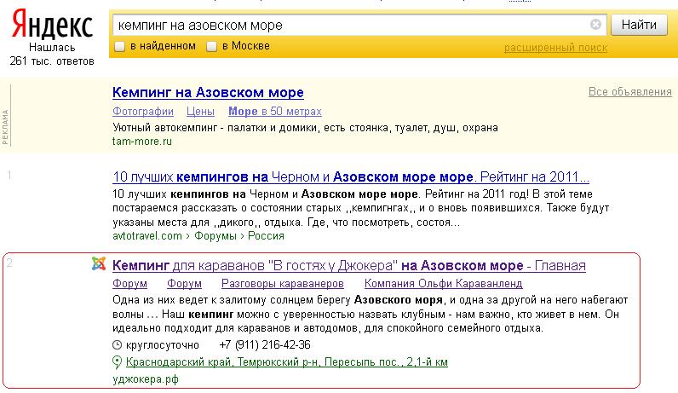The width and height of the screenshot is (678, 393).
Task: Open avtotravel.com domain link
Action: [147, 236]
